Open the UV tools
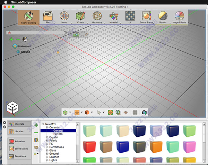This screenshot has width=208, height=165. point(130,18)
